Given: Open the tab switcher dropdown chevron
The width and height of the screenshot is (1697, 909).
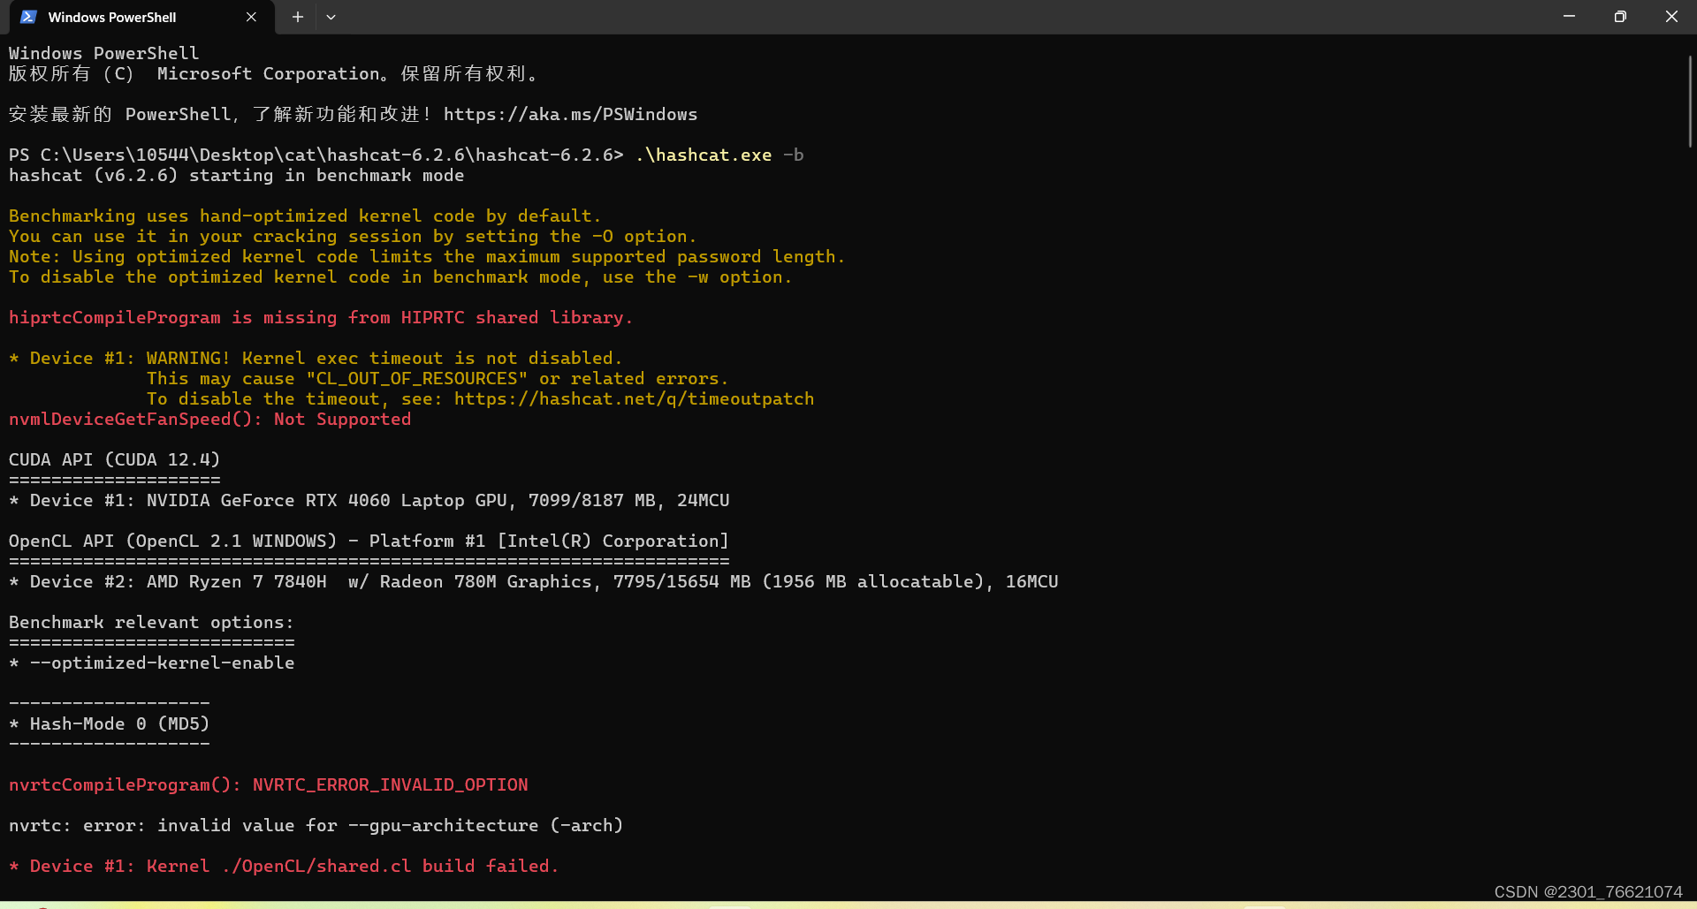Looking at the screenshot, I should [x=331, y=17].
